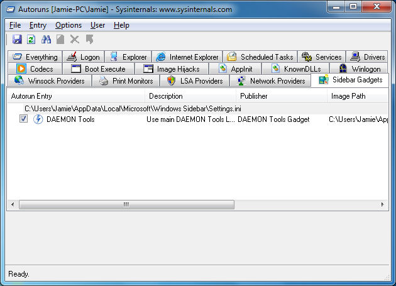Open the User menu
This screenshot has width=396, height=286.
point(97,25)
